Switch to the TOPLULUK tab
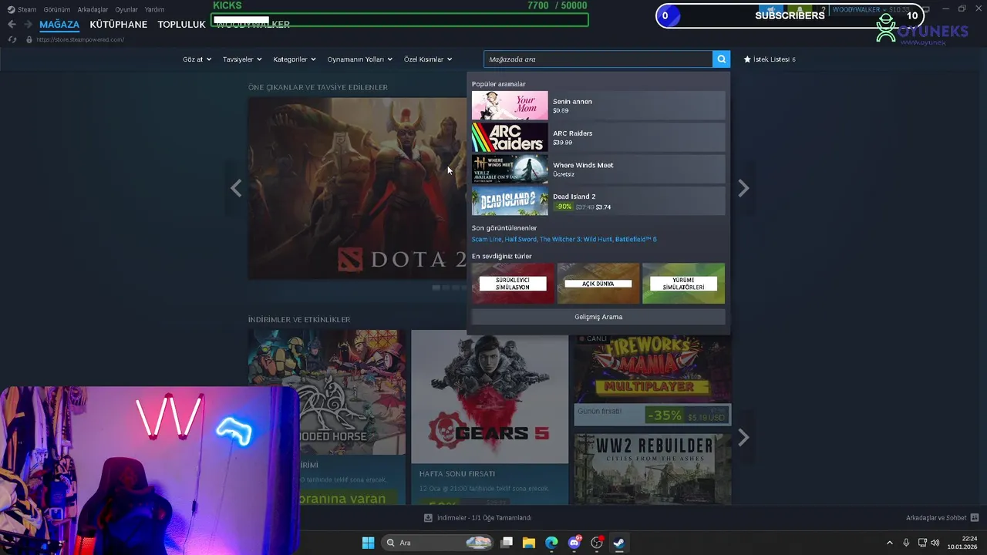The width and height of the screenshot is (987, 555). pos(181,25)
